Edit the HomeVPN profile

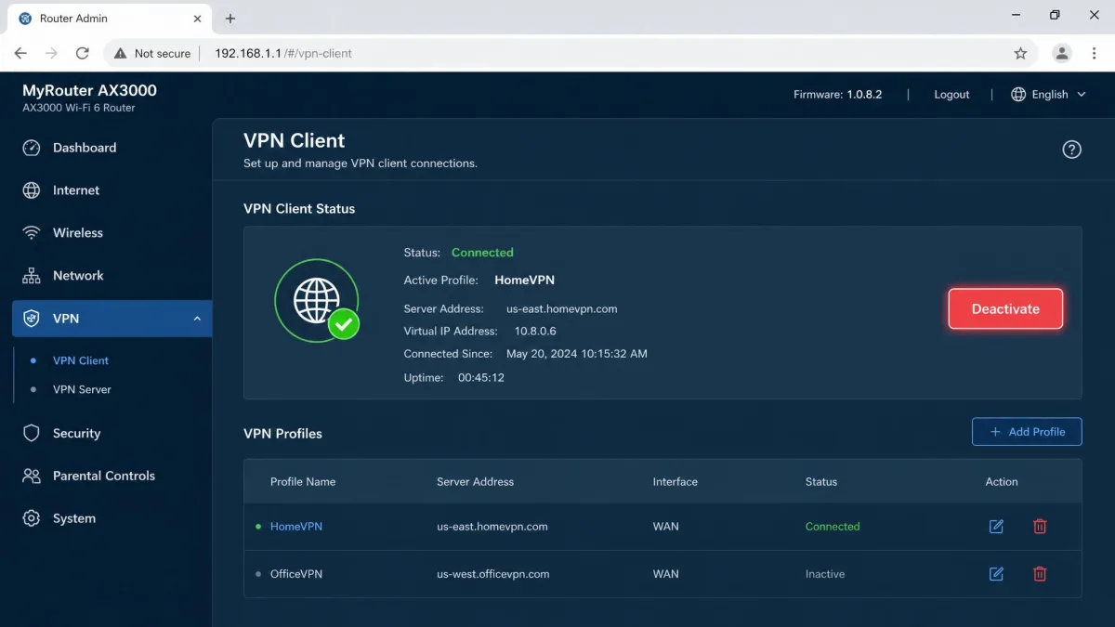tap(996, 527)
